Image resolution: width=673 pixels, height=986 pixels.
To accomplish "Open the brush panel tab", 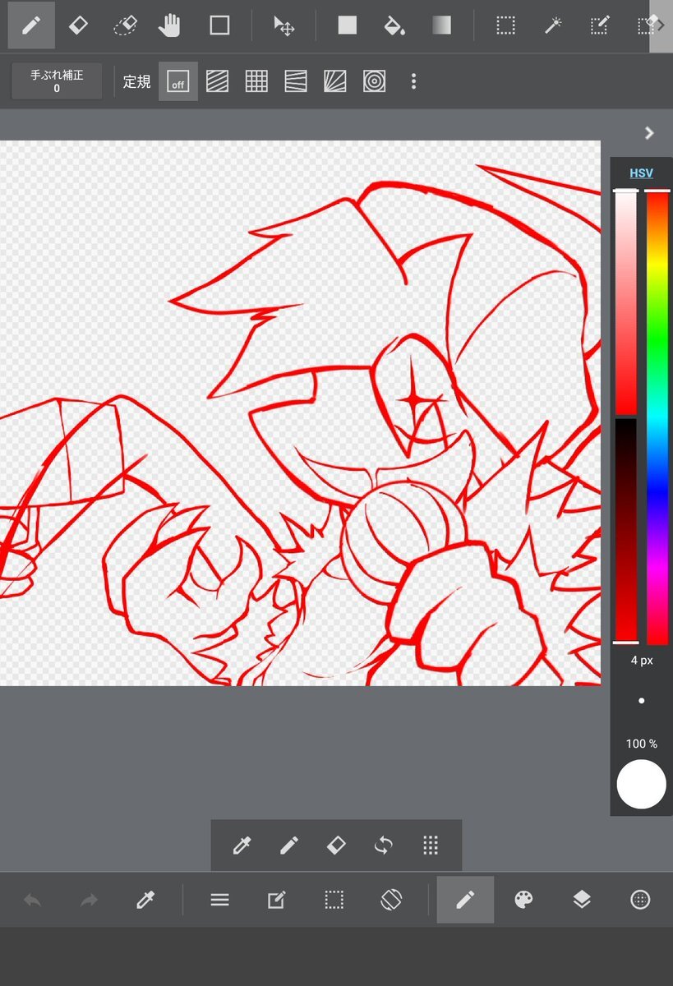I will (465, 900).
